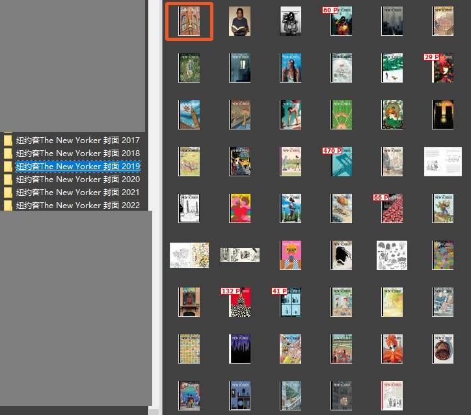Open the thumbnail with the 60 P badge
Image resolution: width=471 pixels, height=415 pixels.
(x=342, y=21)
